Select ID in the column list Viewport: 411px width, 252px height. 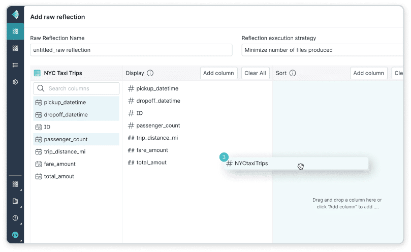[76, 127]
